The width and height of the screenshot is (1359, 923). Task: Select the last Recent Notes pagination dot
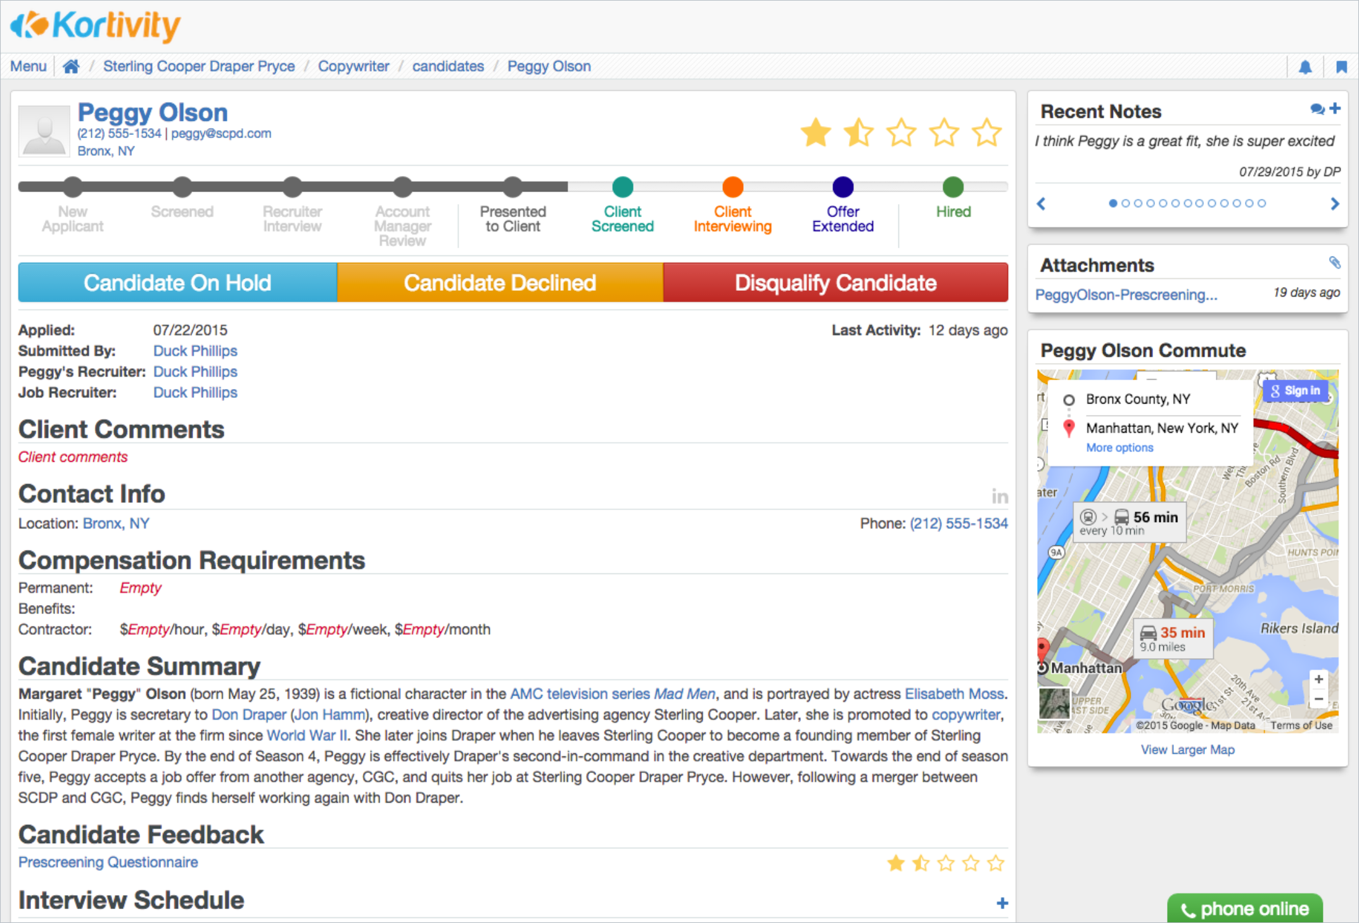(x=1261, y=203)
